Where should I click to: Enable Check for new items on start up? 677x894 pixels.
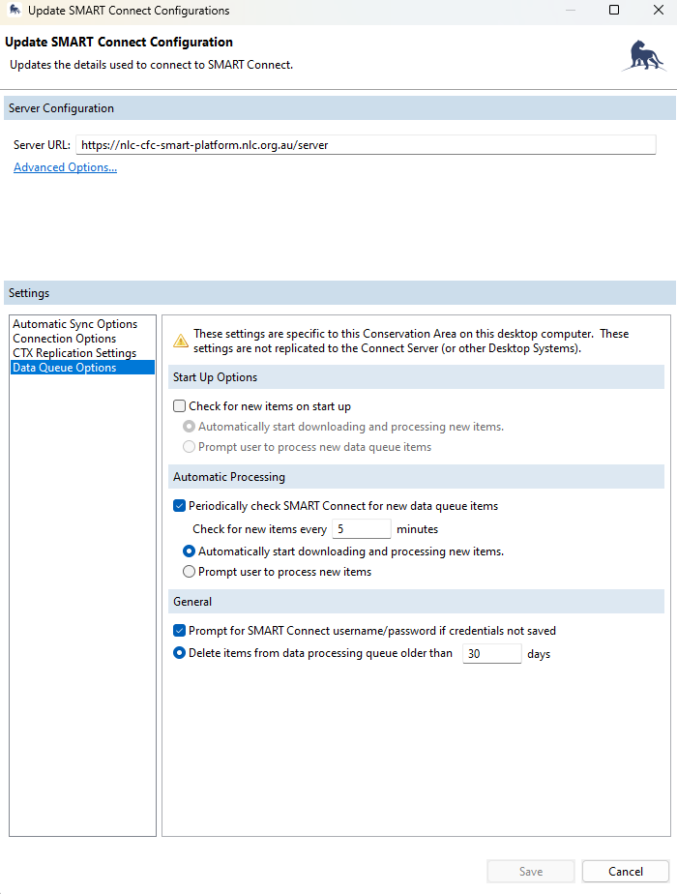(179, 407)
